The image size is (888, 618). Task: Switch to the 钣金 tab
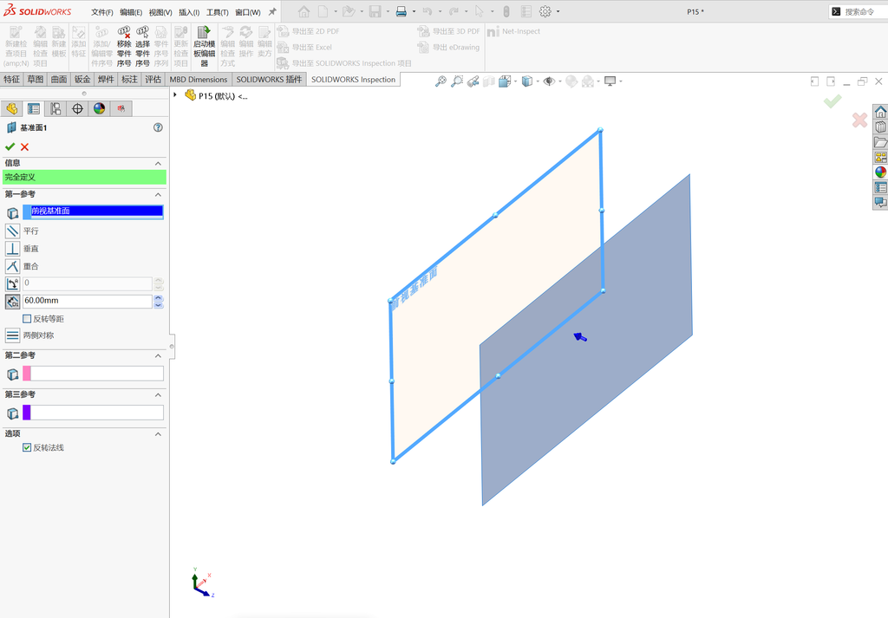tap(82, 79)
